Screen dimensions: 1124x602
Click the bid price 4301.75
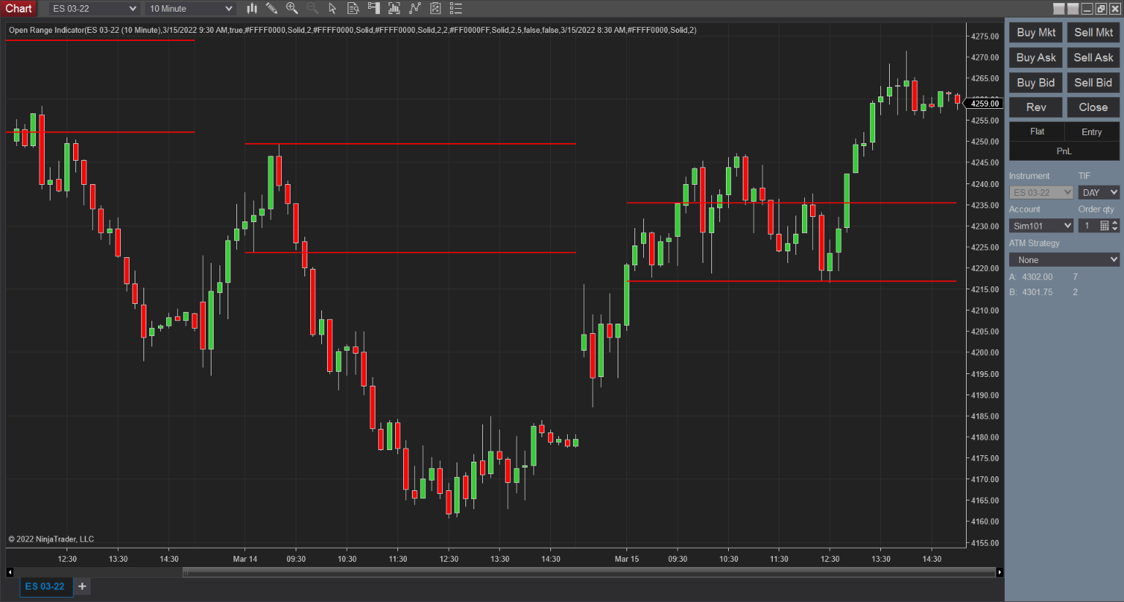pos(1037,292)
